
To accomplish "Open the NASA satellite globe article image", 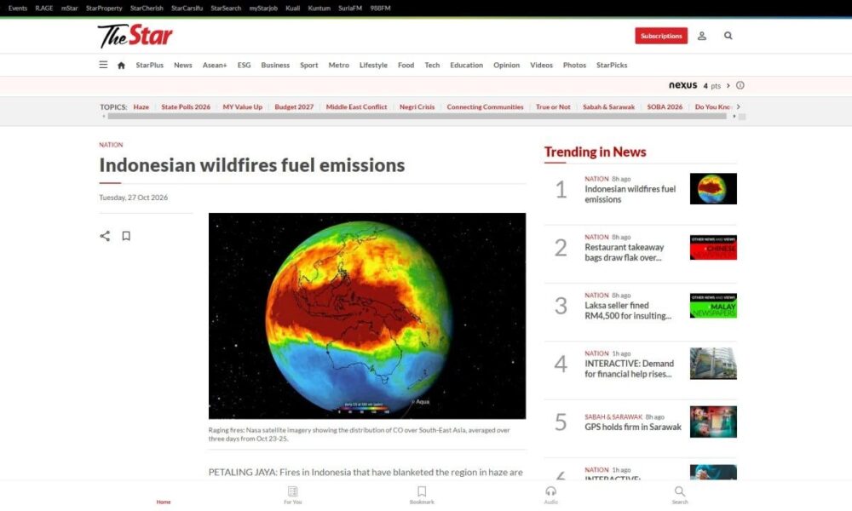I will [x=367, y=315].
